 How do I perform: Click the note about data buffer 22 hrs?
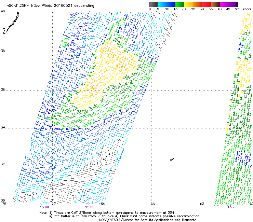tap(81, 216)
